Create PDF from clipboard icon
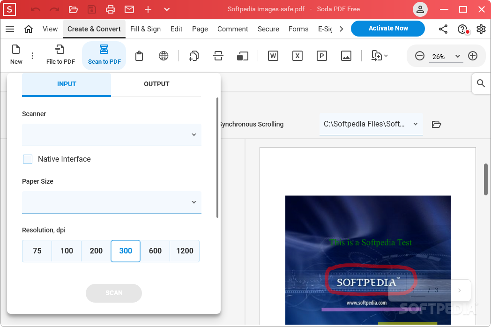Viewport: 491px width, 327px height. pyautogui.click(x=139, y=56)
